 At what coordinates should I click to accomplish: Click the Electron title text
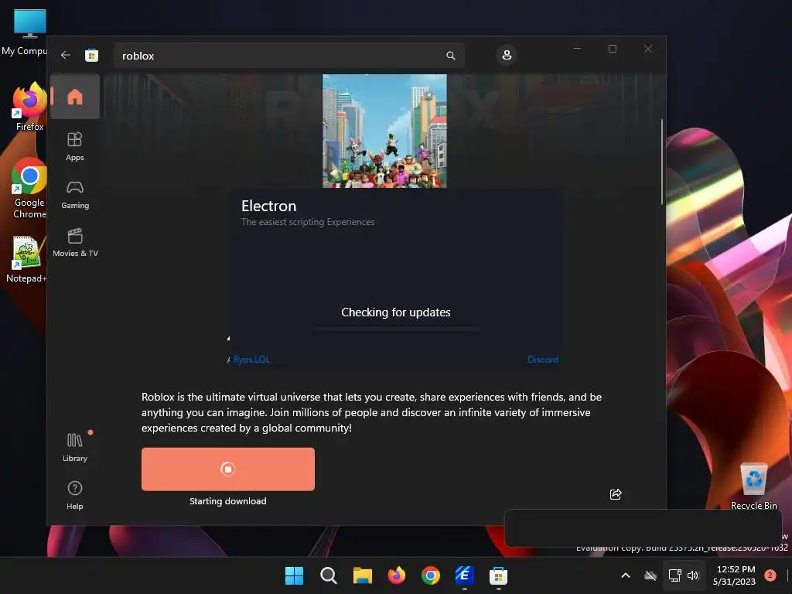pyautogui.click(x=268, y=206)
